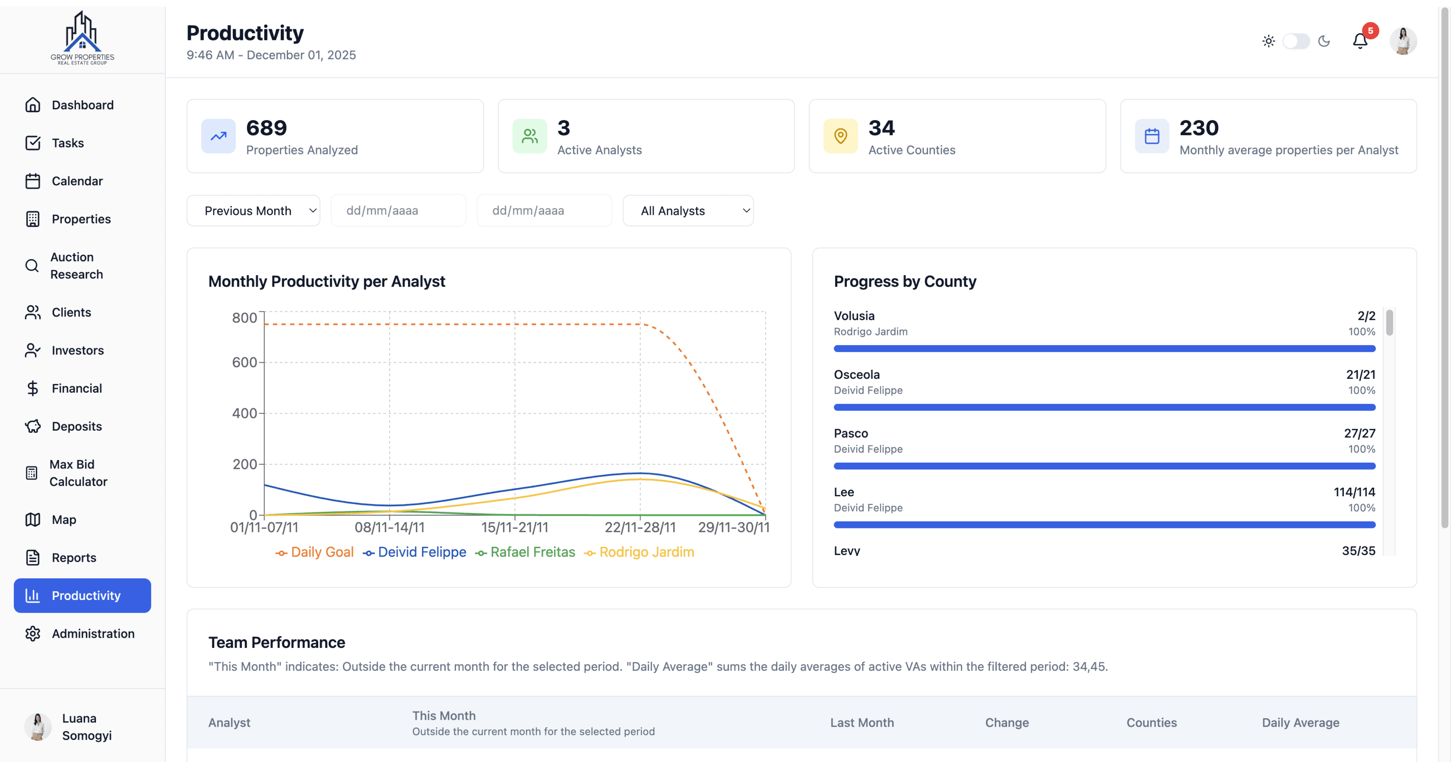Click the Daily Average column header
This screenshot has width=1451, height=762.
pos(1300,722)
